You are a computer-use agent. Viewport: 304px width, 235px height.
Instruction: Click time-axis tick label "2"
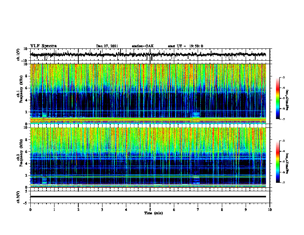pyautogui.click(x=78, y=210)
